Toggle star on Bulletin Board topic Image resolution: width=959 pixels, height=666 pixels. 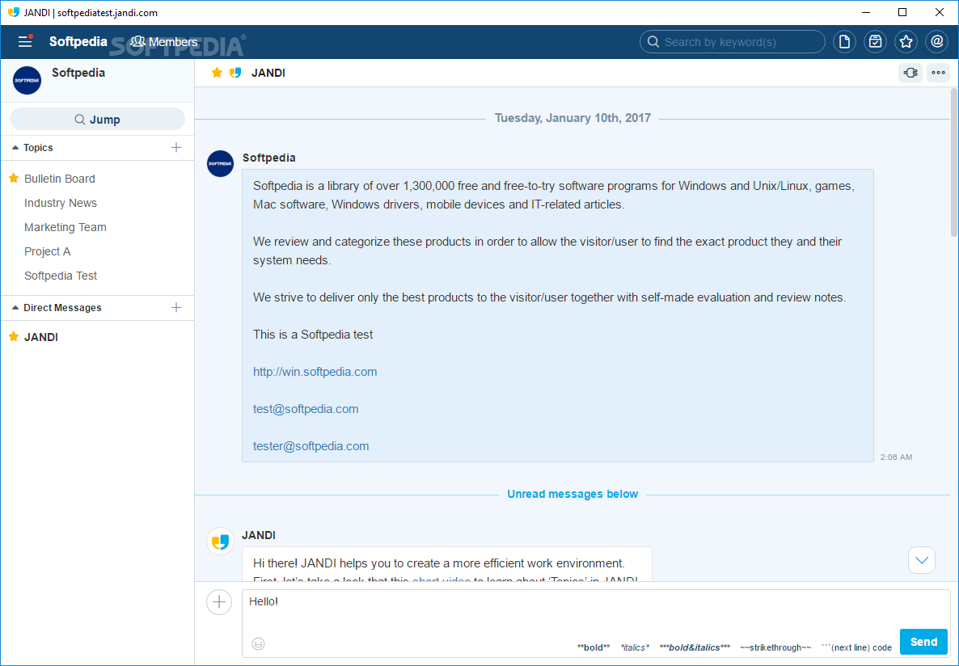point(14,178)
